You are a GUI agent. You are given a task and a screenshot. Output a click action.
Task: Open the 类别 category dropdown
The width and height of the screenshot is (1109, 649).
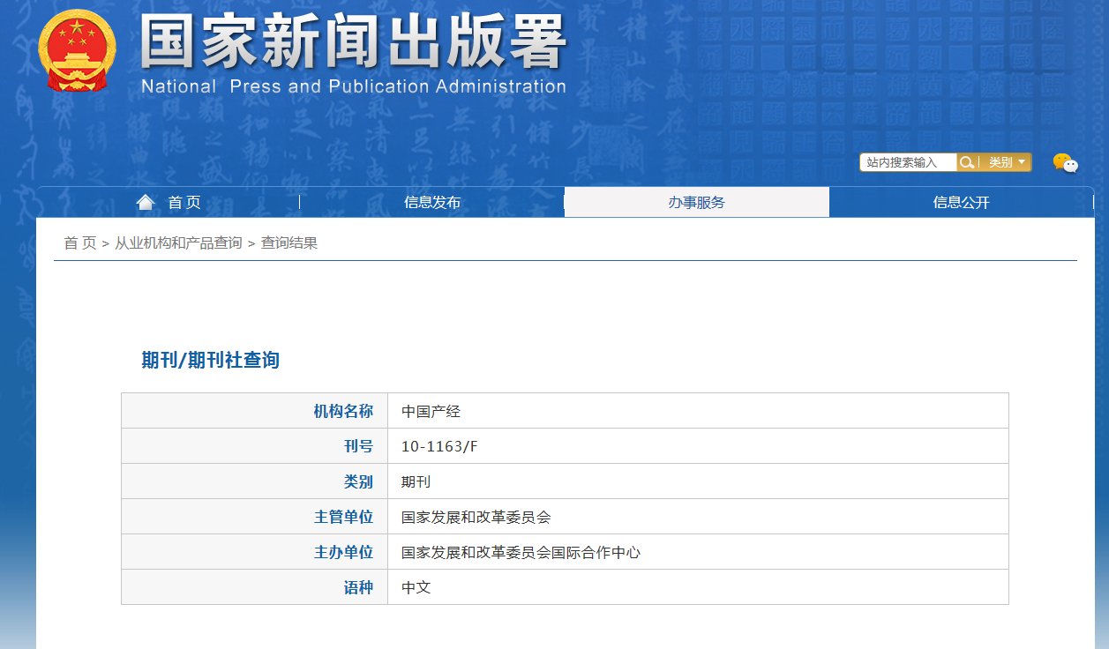(1001, 162)
